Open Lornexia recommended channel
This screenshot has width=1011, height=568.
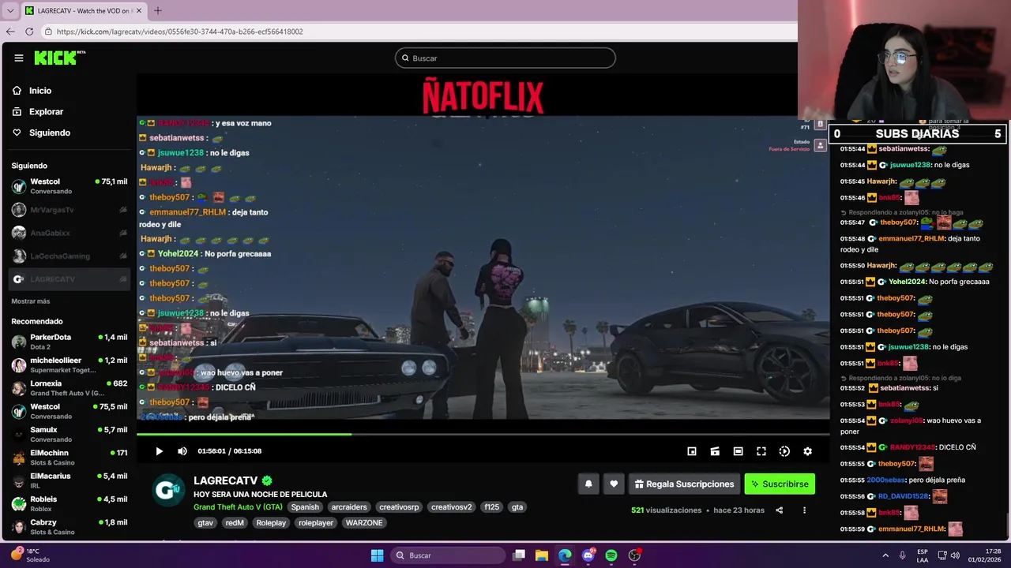[70, 388]
